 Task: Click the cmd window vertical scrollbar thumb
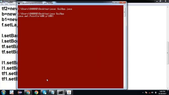click(125, 12)
